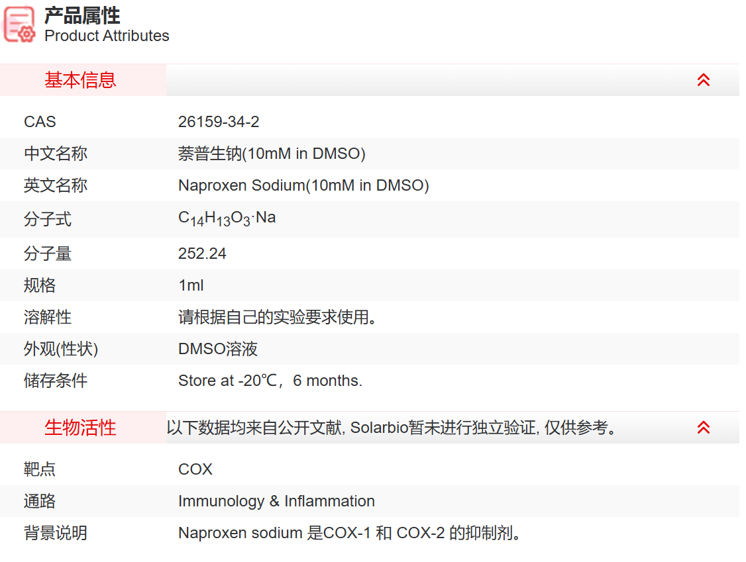
Task: Click the Product Attributes subtitle
Action: [107, 36]
